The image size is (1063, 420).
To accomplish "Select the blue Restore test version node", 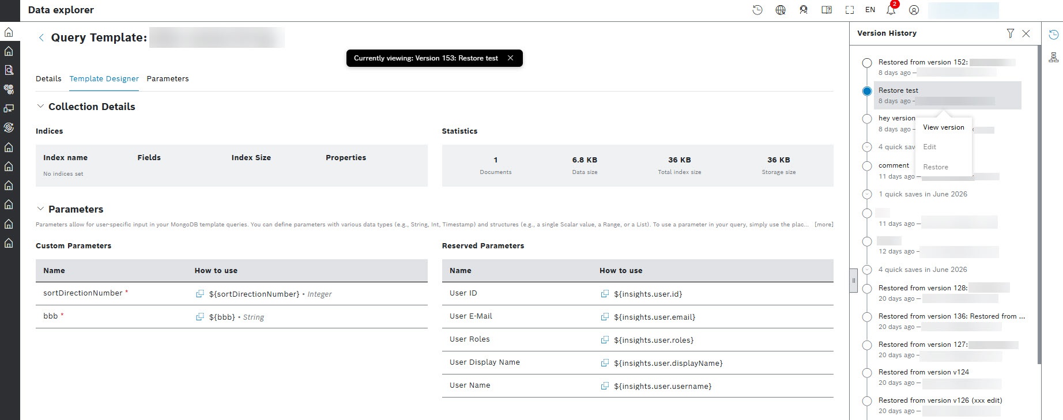I will 867,91.
